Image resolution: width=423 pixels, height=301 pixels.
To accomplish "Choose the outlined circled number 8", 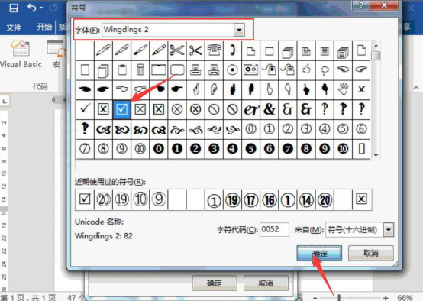I will coord(103,149).
